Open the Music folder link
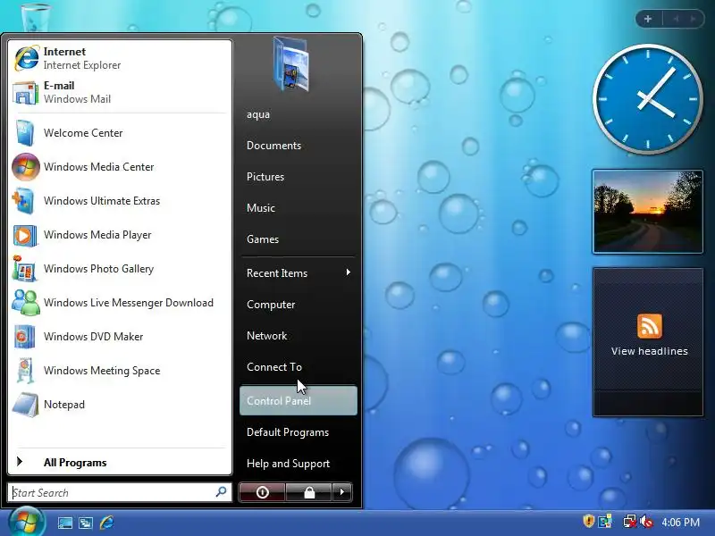 [261, 208]
